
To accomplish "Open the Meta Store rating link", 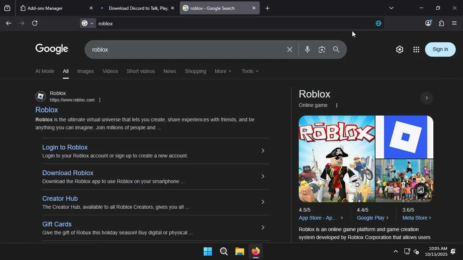I will [417, 218].
